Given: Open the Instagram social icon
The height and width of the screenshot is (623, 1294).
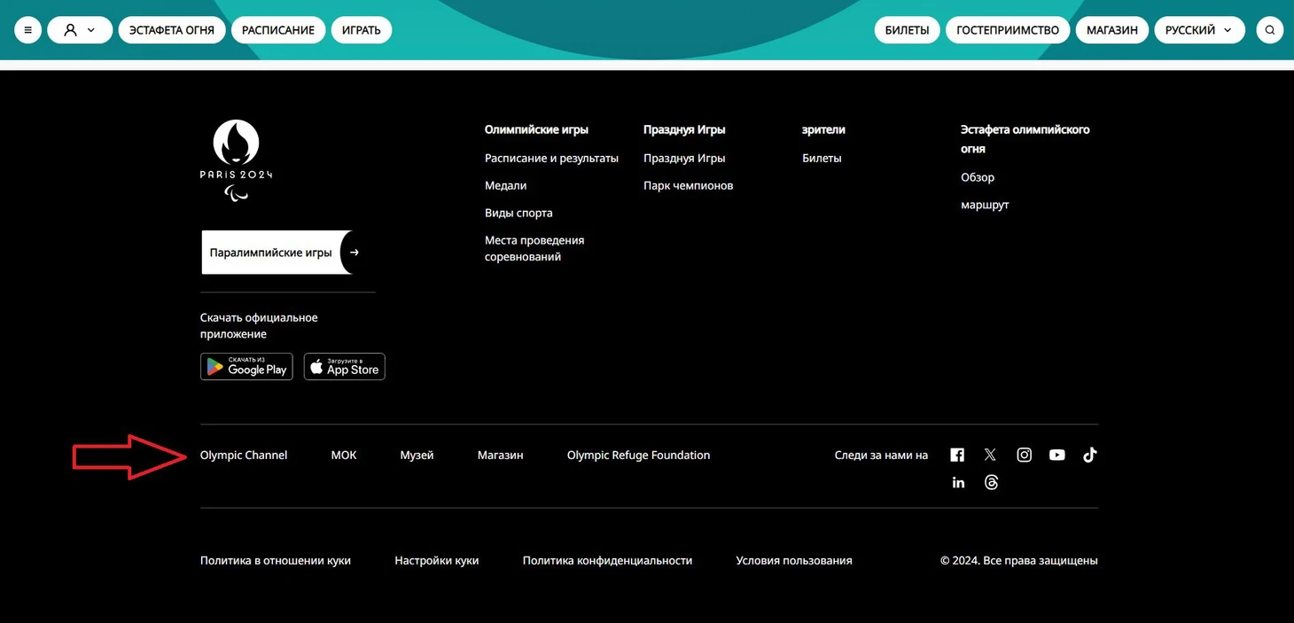Looking at the screenshot, I should click(x=1024, y=455).
